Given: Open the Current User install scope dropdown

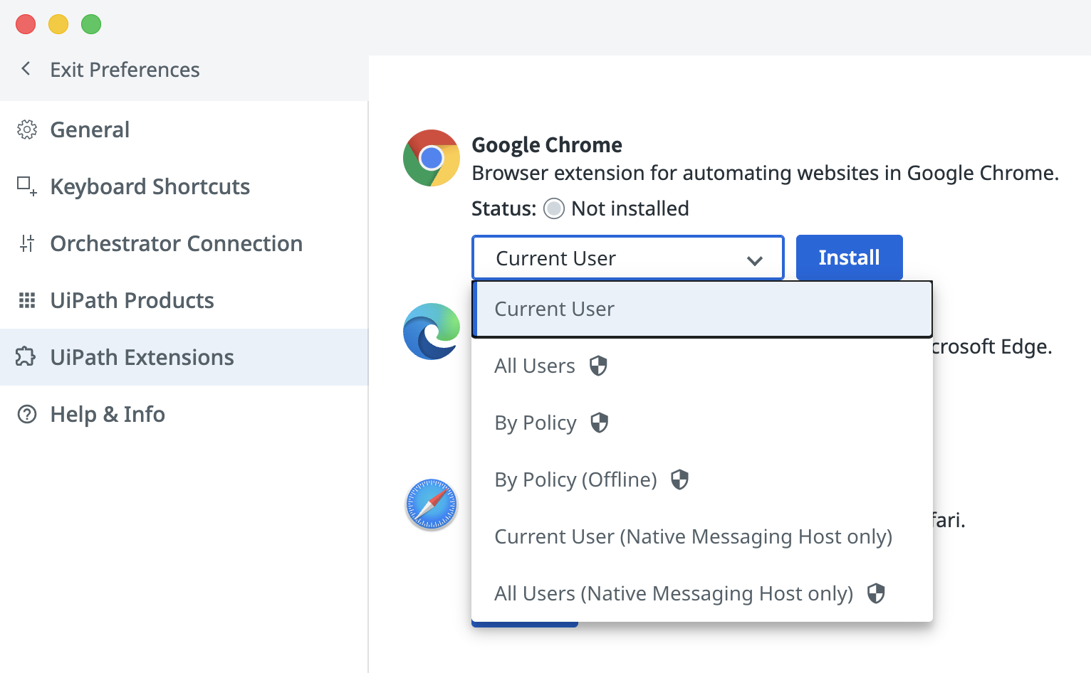Looking at the screenshot, I should pyautogui.click(x=627, y=258).
